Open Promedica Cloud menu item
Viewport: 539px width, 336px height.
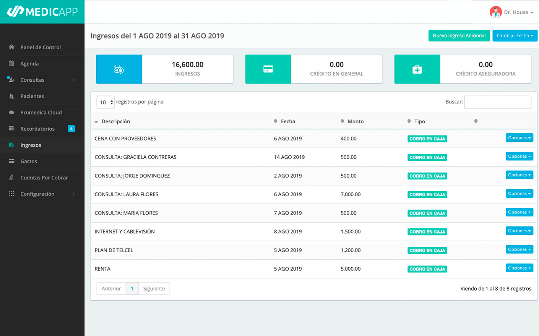[42, 112]
